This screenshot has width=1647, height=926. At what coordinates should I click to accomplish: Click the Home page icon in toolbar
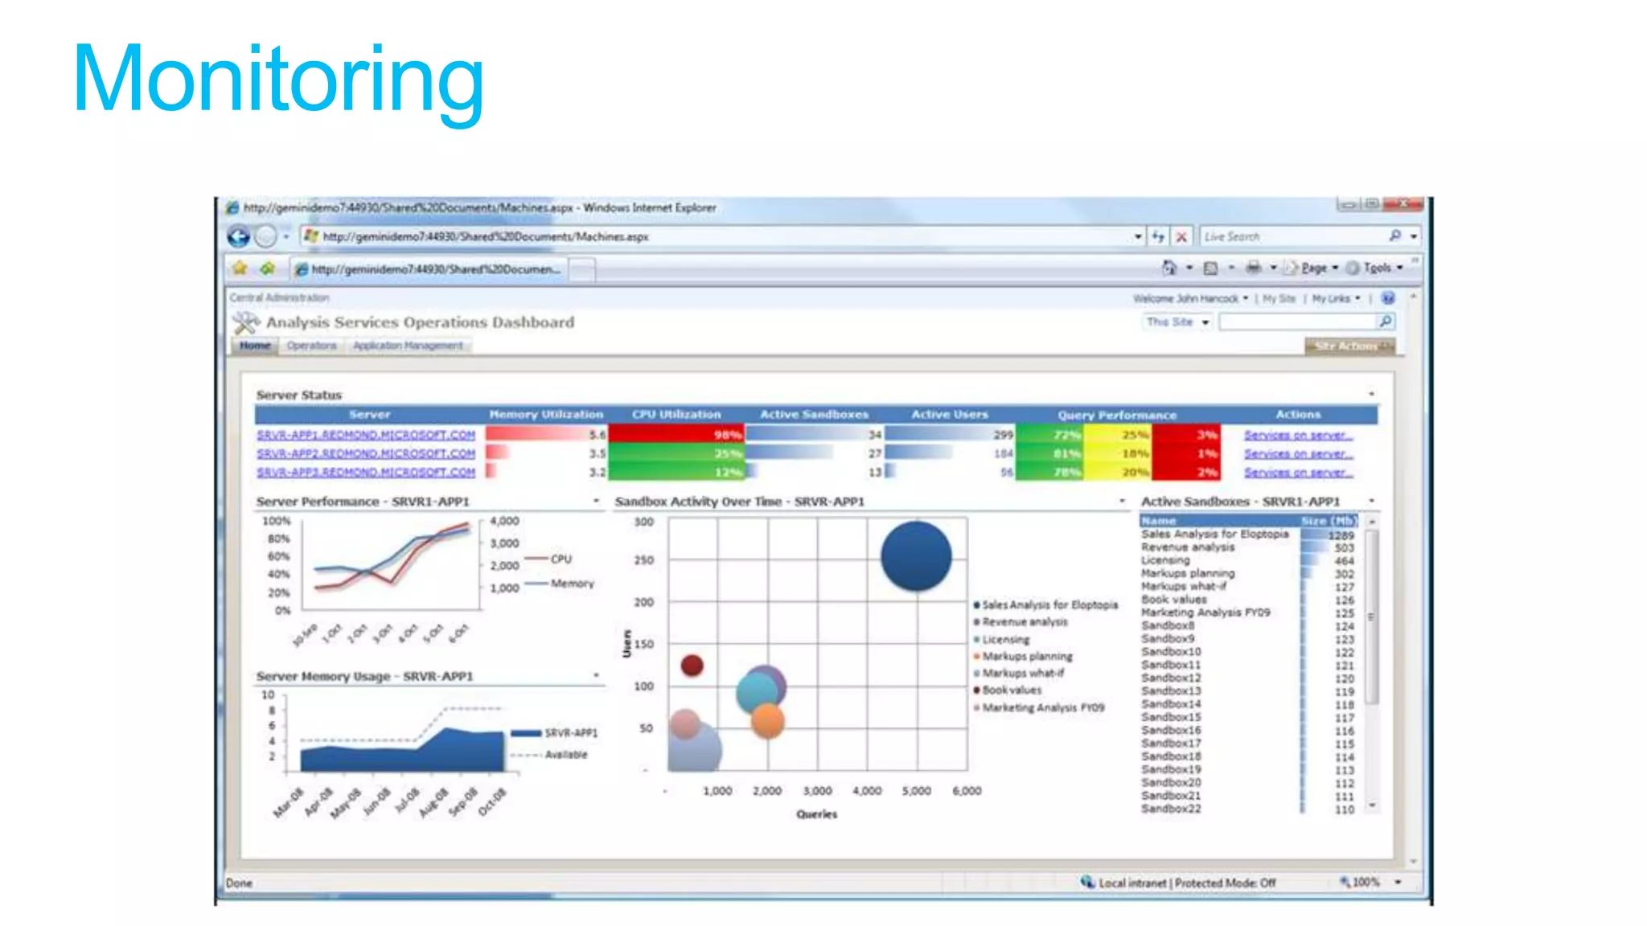tap(1169, 268)
